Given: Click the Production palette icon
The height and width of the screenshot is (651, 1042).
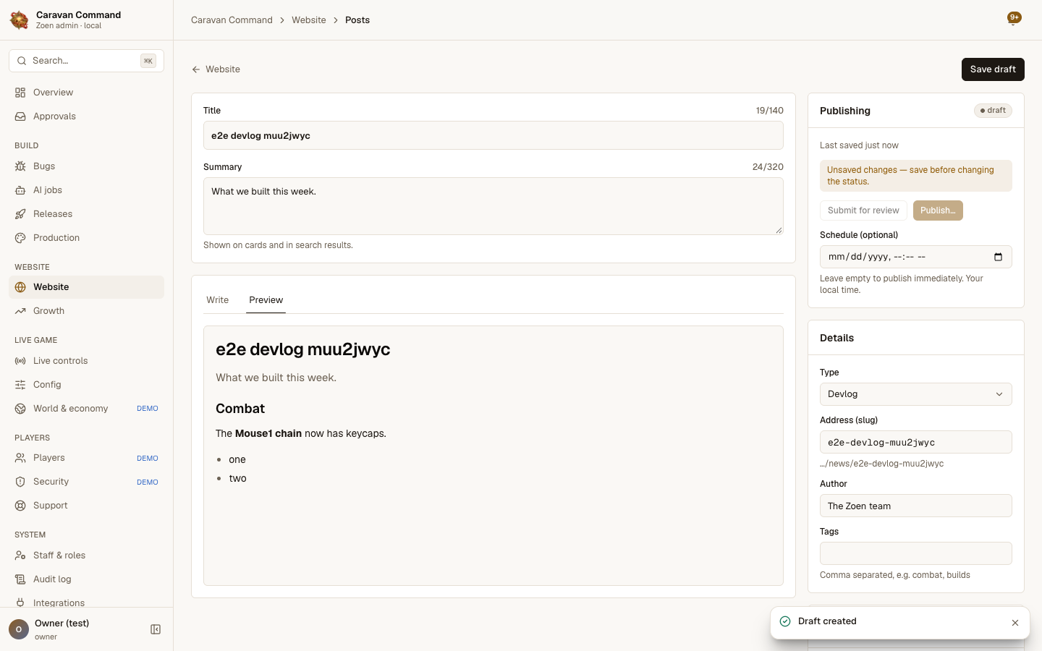Looking at the screenshot, I should click(x=20, y=238).
